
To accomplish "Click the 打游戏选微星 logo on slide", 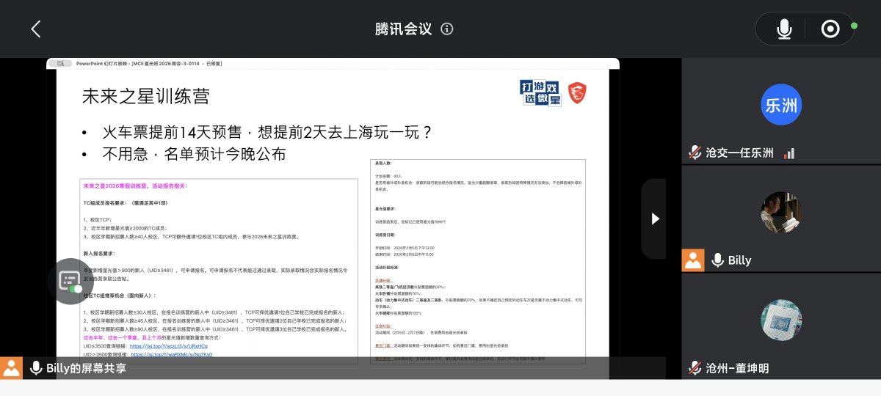I will (x=540, y=93).
